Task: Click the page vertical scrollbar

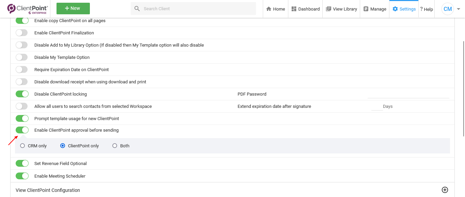Action: pos(463,88)
